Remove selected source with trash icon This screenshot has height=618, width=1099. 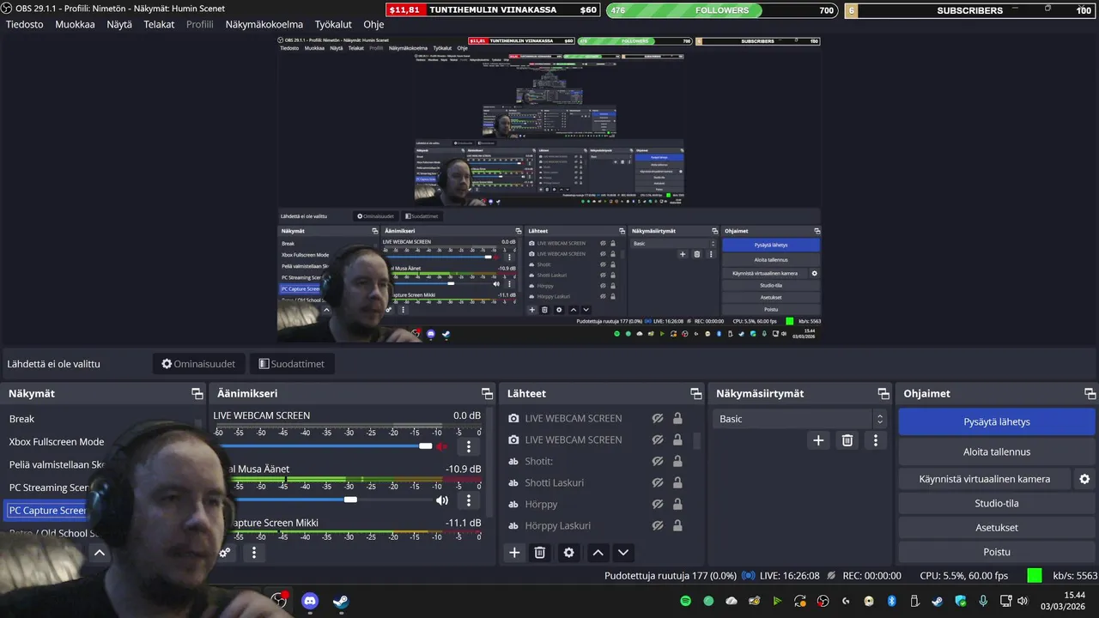(x=540, y=553)
